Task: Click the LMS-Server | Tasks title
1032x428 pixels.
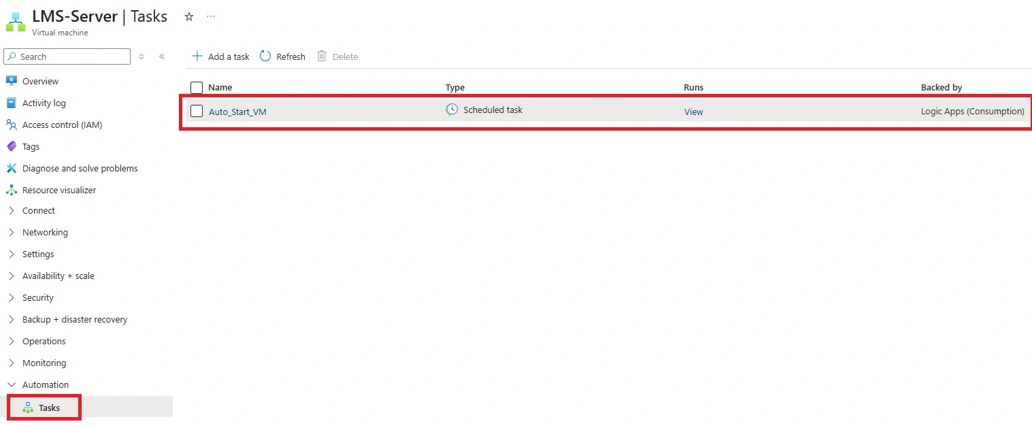Action: [100, 16]
